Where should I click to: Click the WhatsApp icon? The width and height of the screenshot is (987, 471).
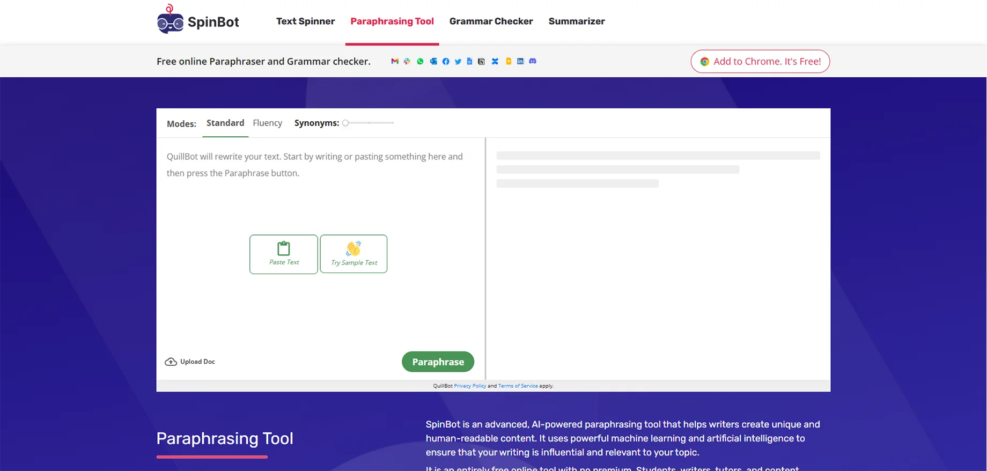point(420,61)
